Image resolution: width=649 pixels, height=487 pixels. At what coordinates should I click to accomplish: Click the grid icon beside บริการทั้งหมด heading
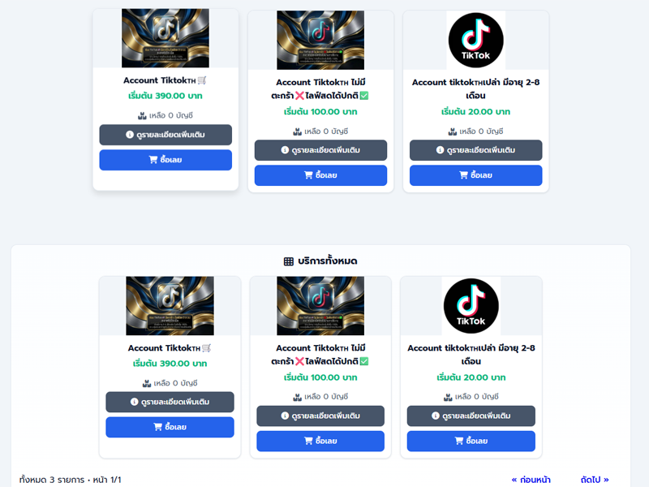[289, 261]
